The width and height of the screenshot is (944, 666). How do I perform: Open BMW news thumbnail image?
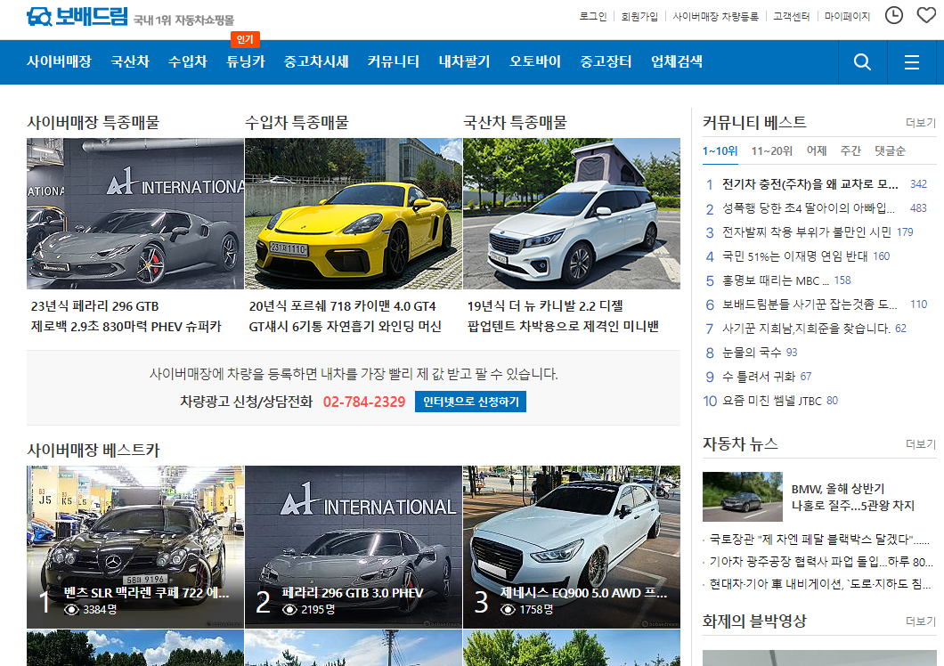pos(743,497)
